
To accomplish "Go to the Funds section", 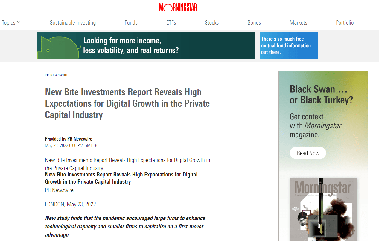I will pos(131,22).
